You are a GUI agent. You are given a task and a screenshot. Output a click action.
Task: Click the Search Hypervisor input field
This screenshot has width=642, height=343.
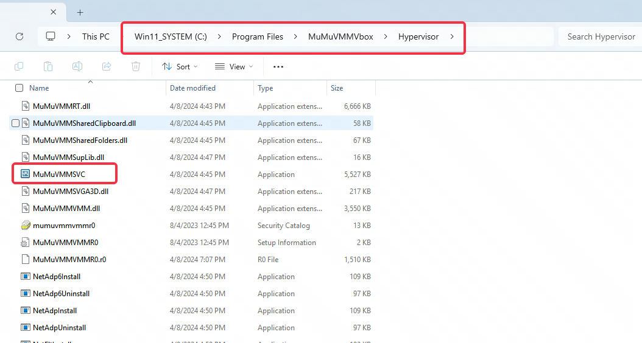coord(600,36)
